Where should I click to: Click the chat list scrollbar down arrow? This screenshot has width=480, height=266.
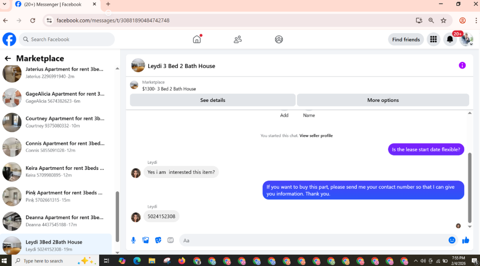pyautogui.click(x=117, y=253)
